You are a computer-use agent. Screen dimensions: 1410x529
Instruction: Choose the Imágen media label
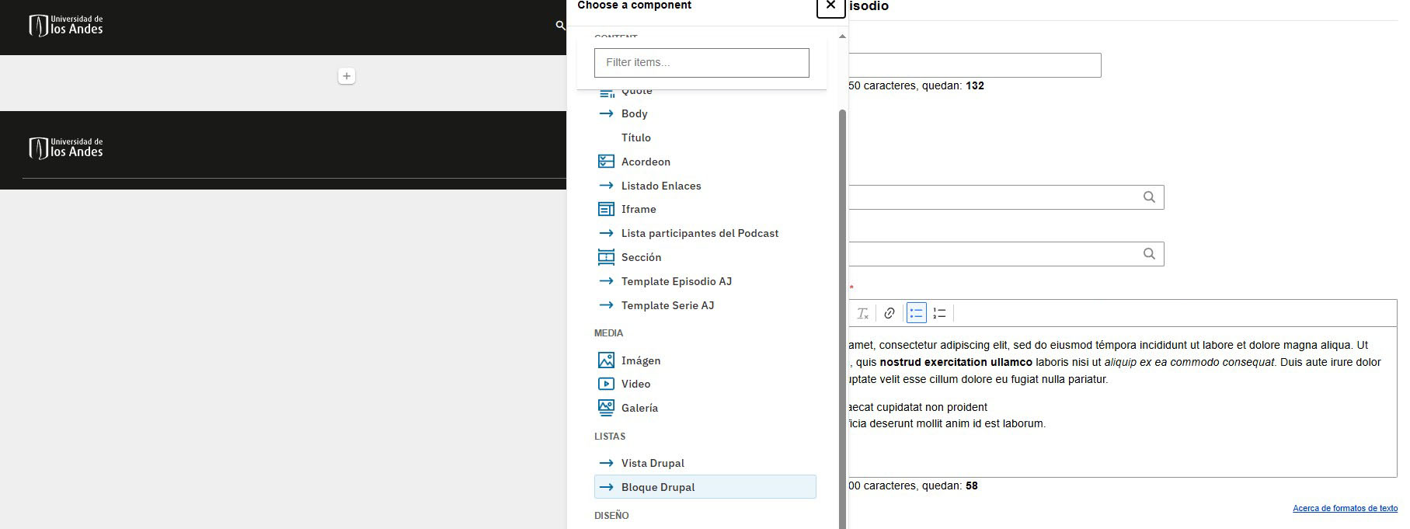[x=641, y=360]
